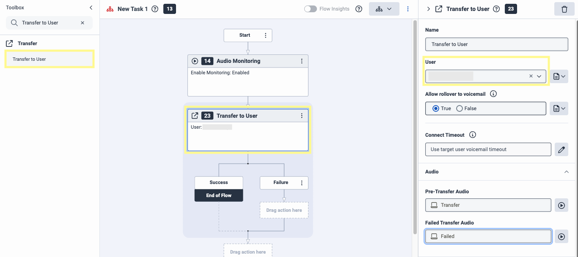This screenshot has height=257, width=578.
Task: Open the flow layout view dropdown
Action: tap(384, 9)
